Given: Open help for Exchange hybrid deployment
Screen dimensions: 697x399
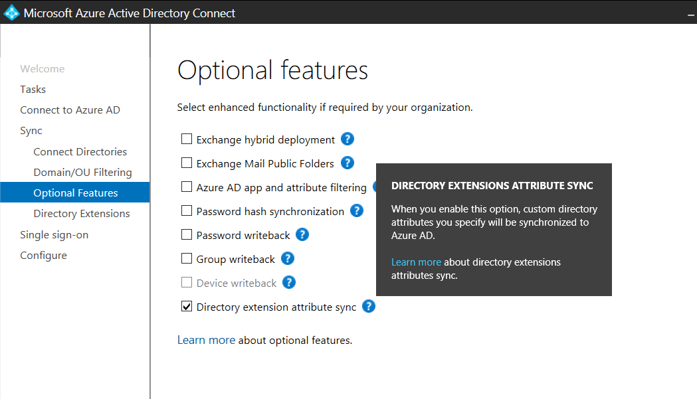Looking at the screenshot, I should point(347,139).
